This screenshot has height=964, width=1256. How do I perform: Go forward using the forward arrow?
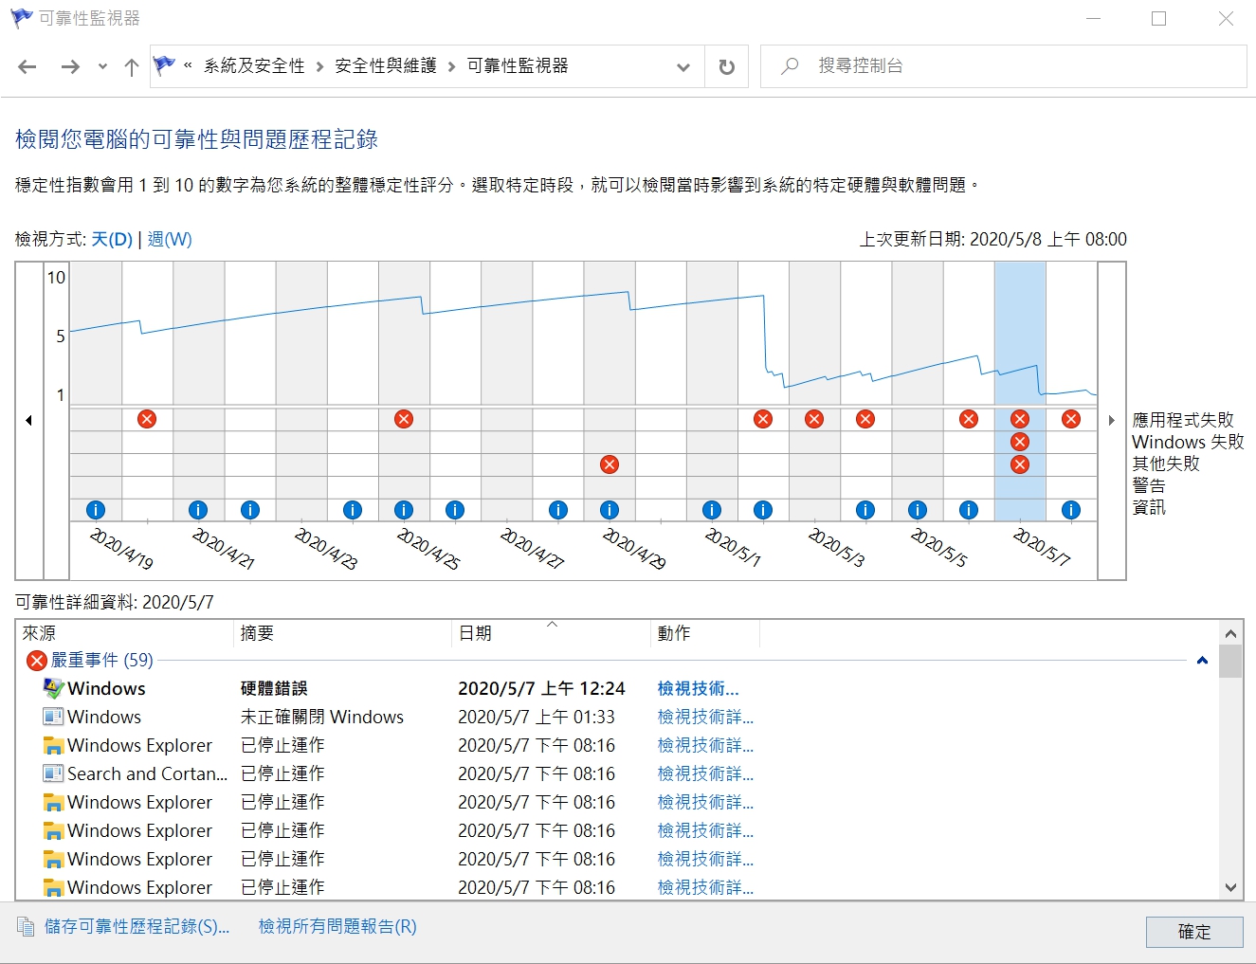coord(70,66)
